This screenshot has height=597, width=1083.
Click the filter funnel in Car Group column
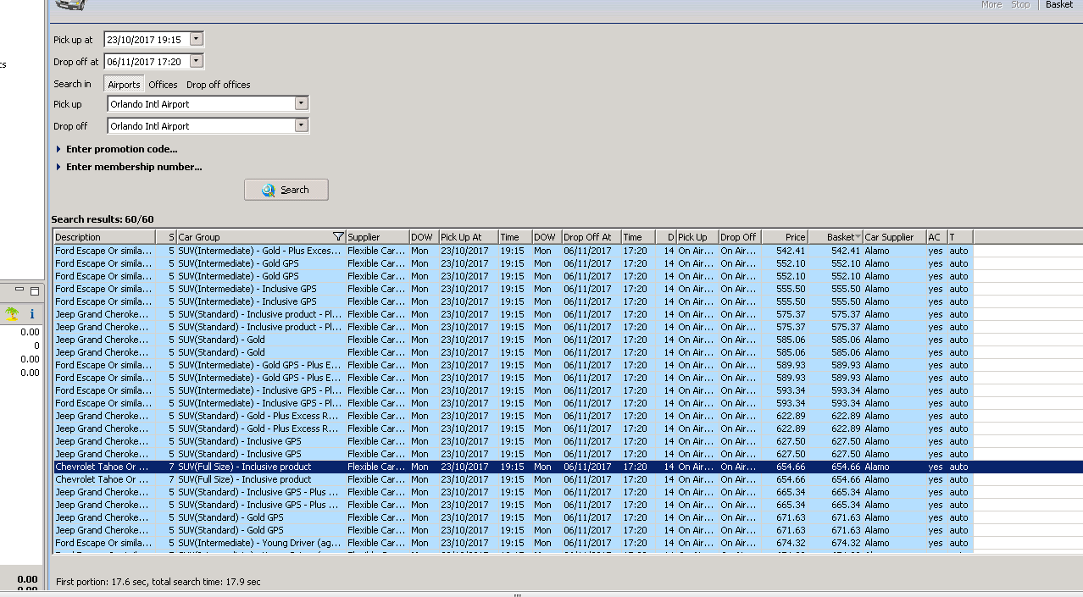[x=338, y=237]
